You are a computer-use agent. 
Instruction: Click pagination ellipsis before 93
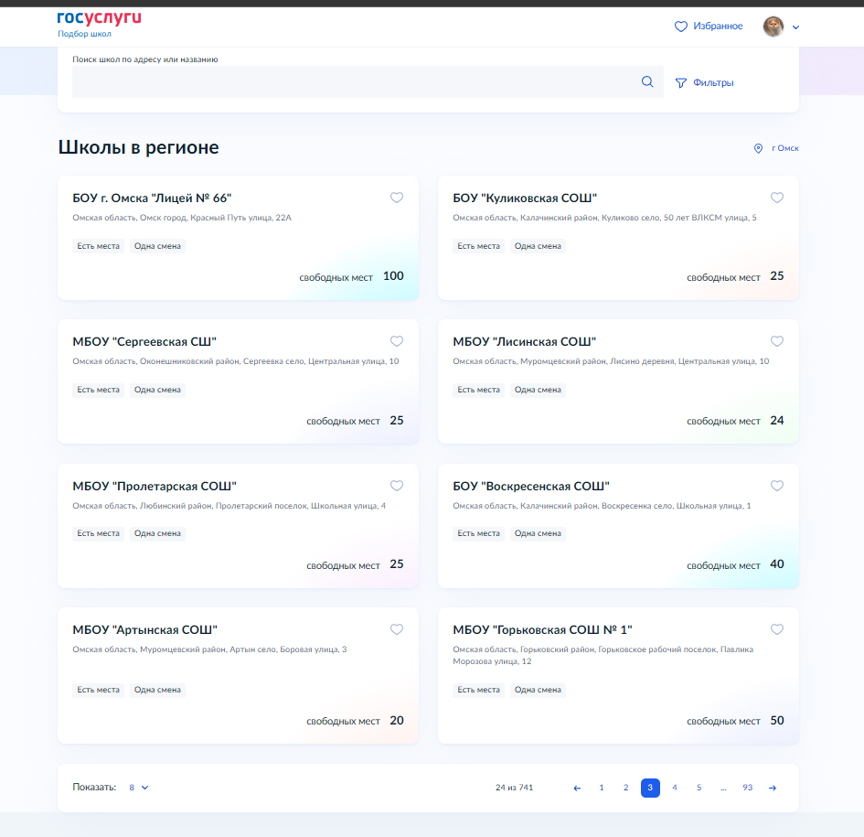[723, 788]
